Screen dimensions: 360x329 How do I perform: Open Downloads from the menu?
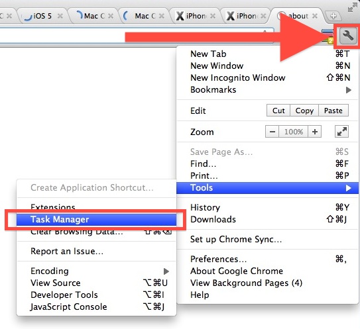[x=267, y=219]
